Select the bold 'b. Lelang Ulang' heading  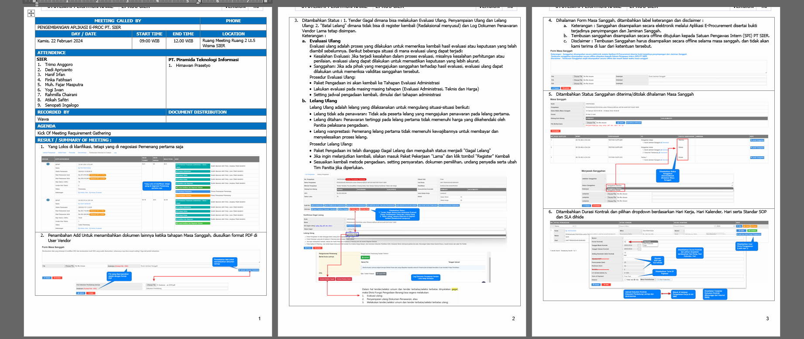pyautogui.click(x=320, y=101)
